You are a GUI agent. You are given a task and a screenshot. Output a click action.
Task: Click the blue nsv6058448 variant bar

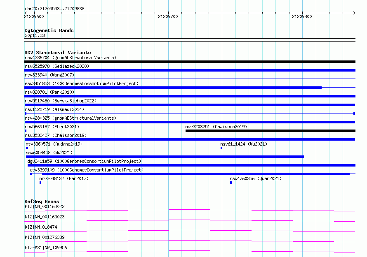click(x=165, y=157)
